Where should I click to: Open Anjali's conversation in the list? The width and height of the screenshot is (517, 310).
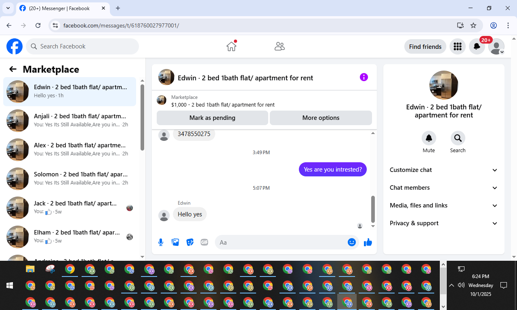[70, 121]
